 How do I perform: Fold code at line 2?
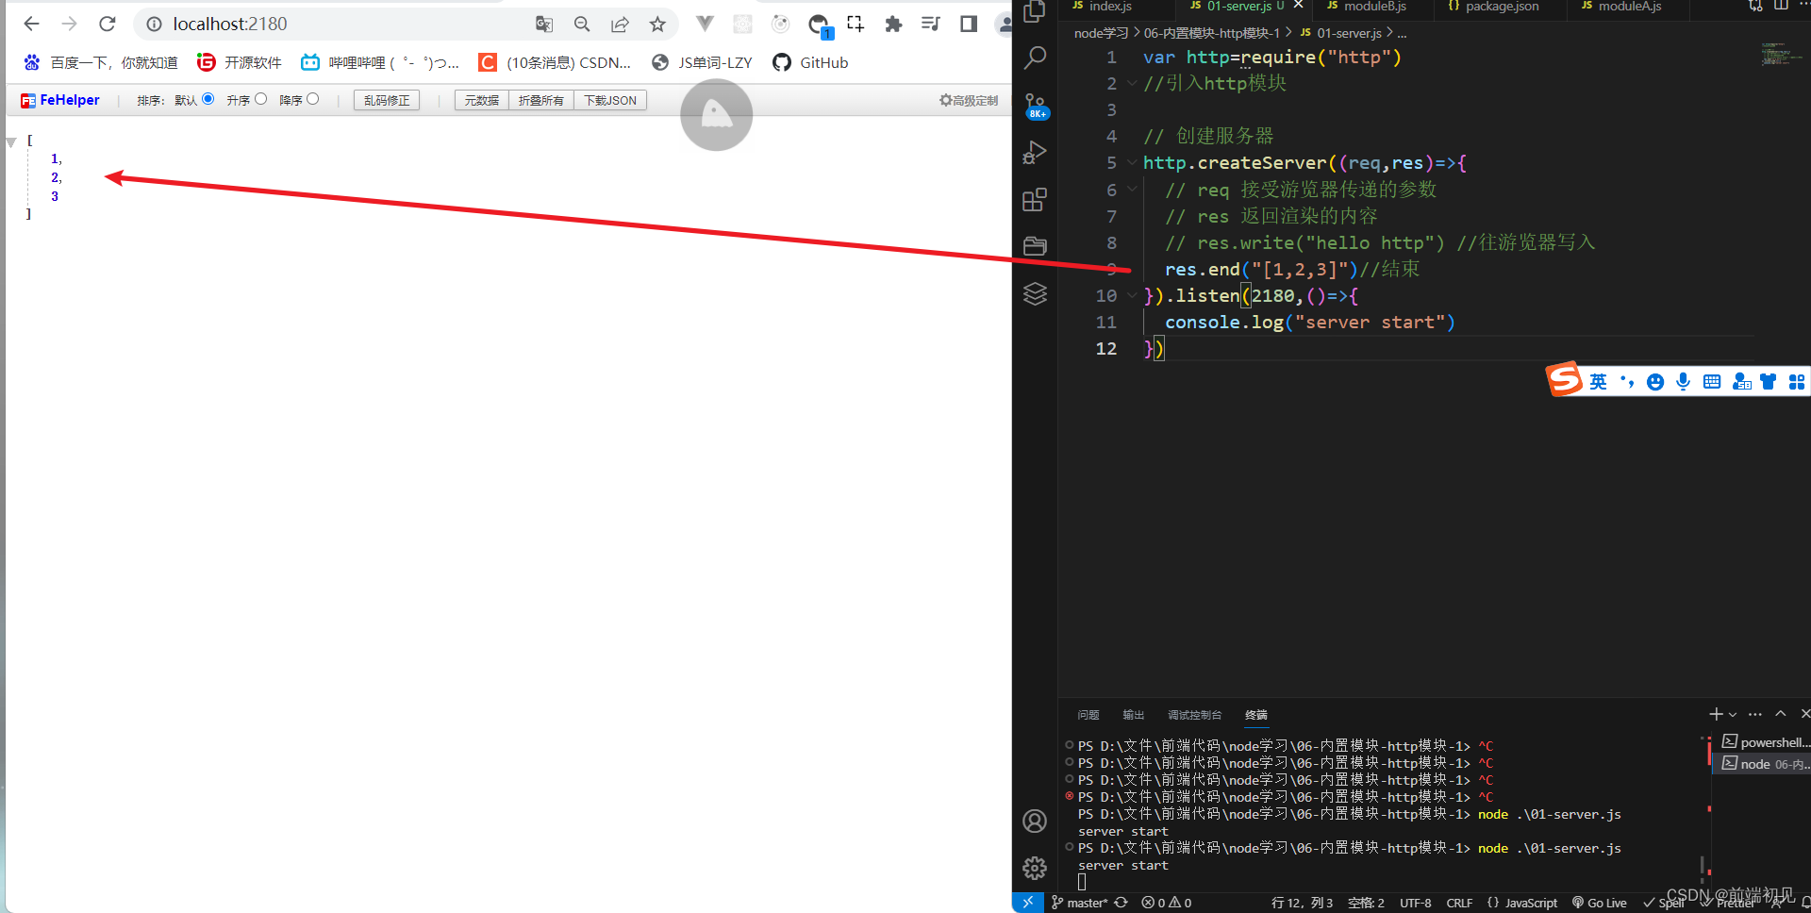click(1132, 83)
